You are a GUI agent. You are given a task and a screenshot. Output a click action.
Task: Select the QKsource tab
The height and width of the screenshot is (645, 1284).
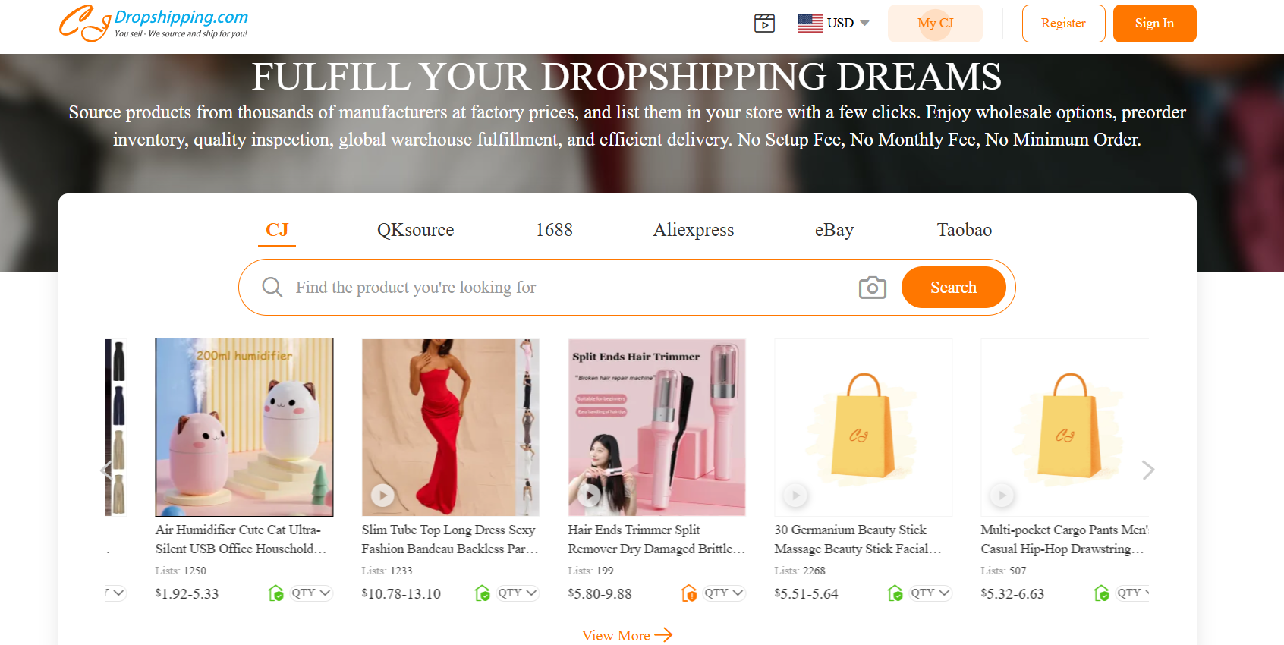tap(415, 230)
